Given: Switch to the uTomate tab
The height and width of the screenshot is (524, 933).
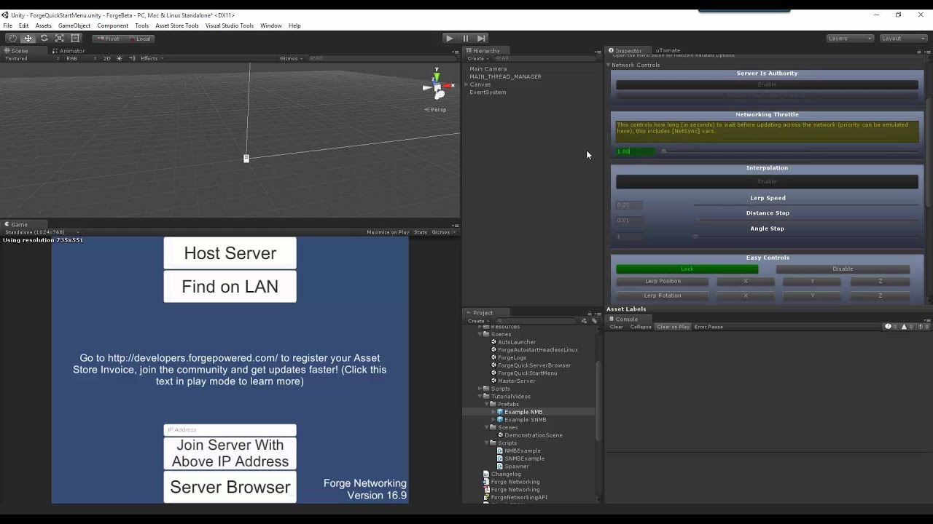Looking at the screenshot, I should pyautogui.click(x=668, y=51).
